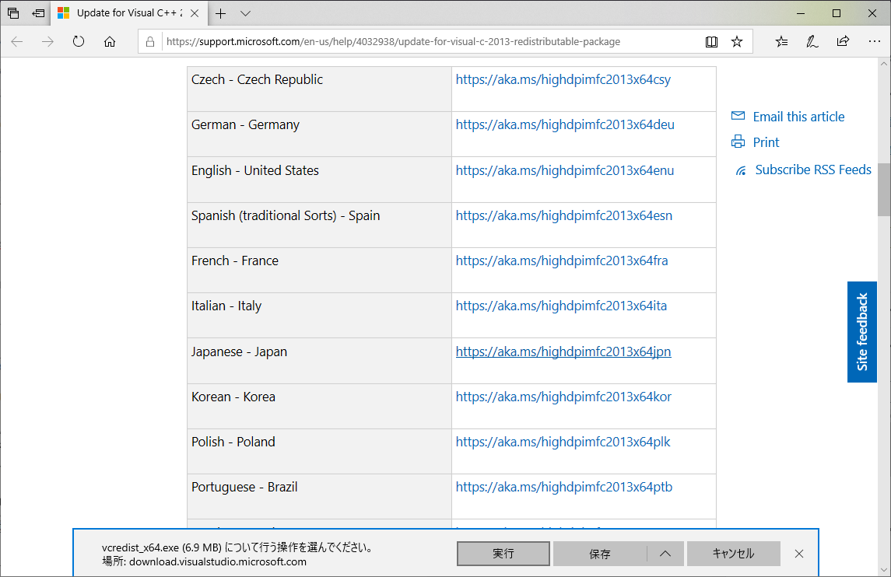Screen dimensions: 891x577
Task: Open Reading view icon
Action: (711, 41)
